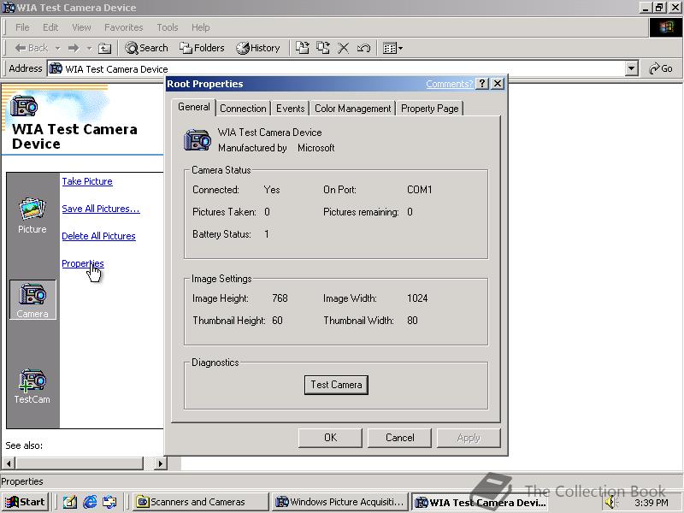The width and height of the screenshot is (684, 513).
Task: Click the Take Picture link
Action: (87, 181)
